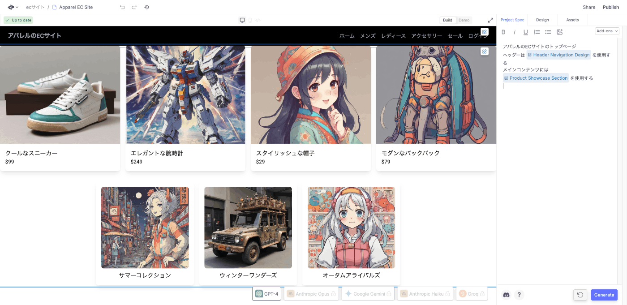Click the スタイリッシュな帽子 product title
The image size is (627, 305).
[285, 153]
